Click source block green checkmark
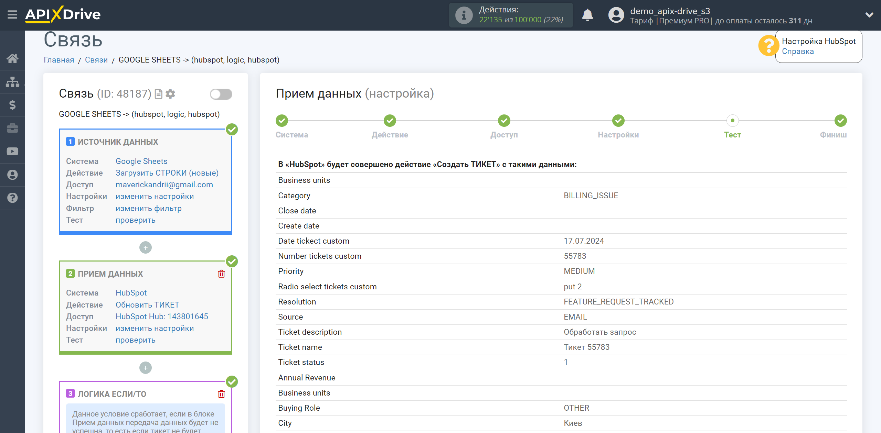 coord(232,130)
